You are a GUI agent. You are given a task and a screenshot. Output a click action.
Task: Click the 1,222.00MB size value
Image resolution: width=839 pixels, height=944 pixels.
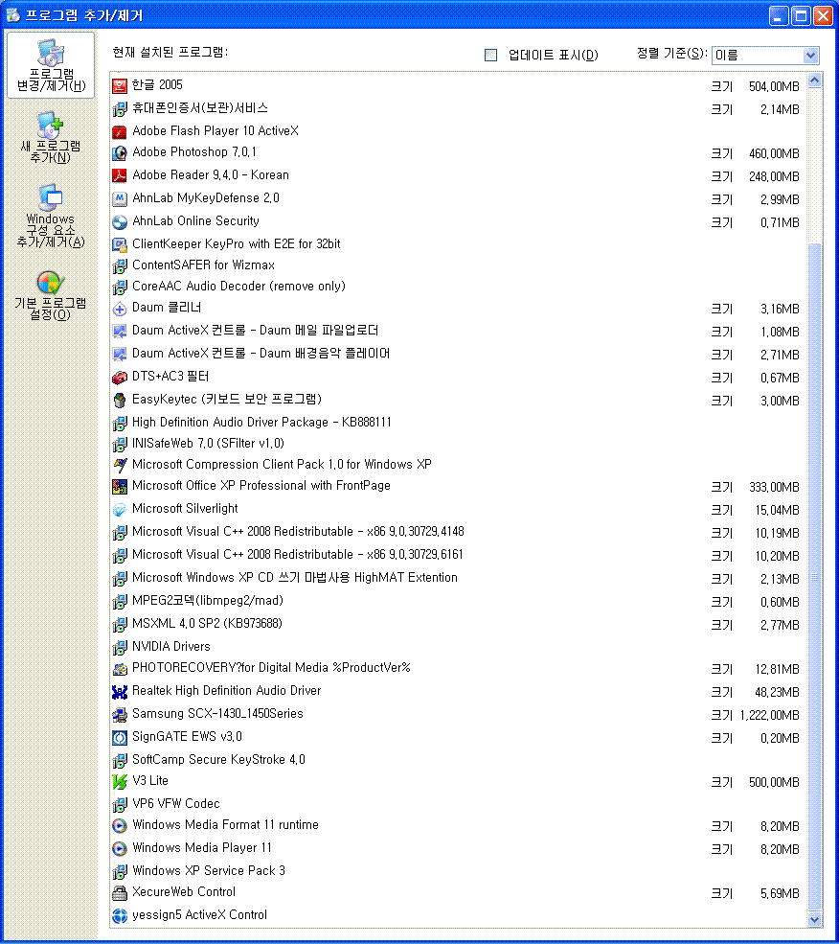pyautogui.click(x=770, y=715)
